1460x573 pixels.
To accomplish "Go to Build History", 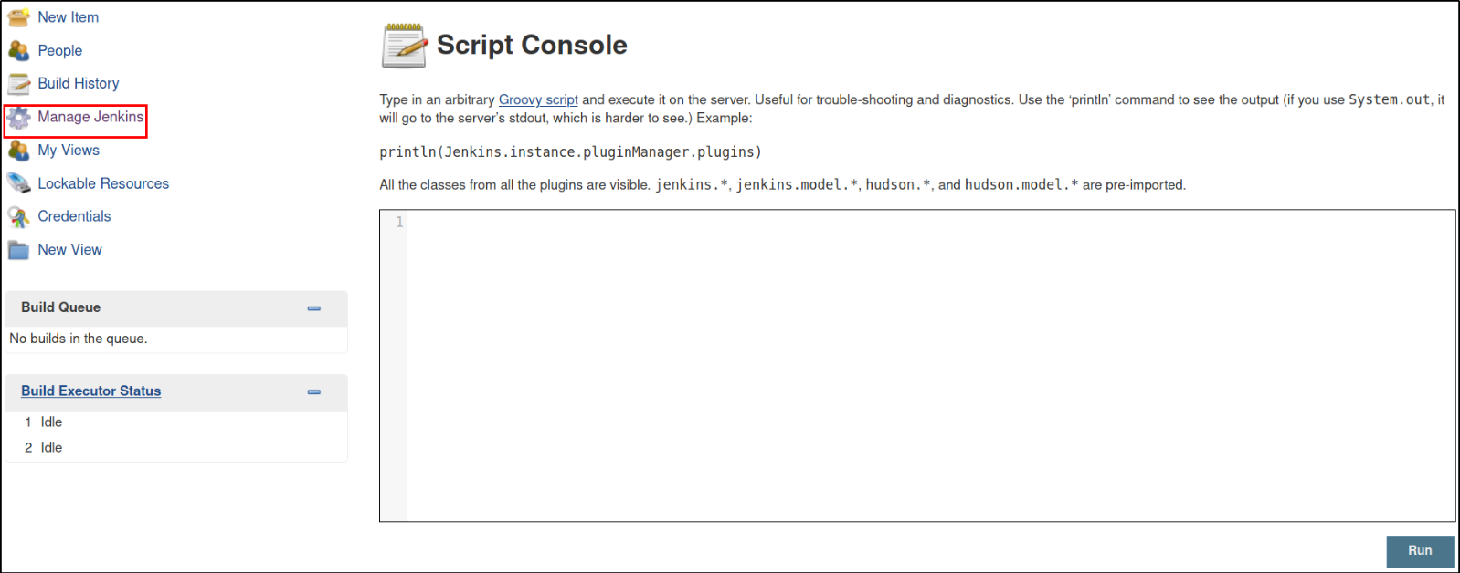I will coord(79,83).
